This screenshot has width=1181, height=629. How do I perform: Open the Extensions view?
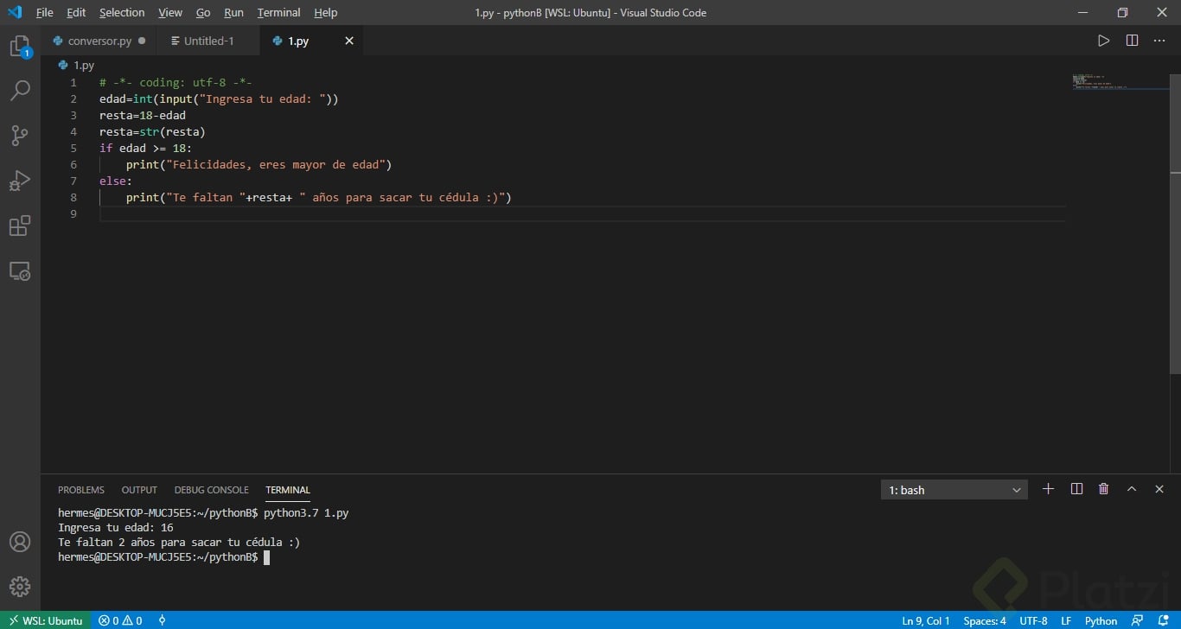(x=20, y=226)
